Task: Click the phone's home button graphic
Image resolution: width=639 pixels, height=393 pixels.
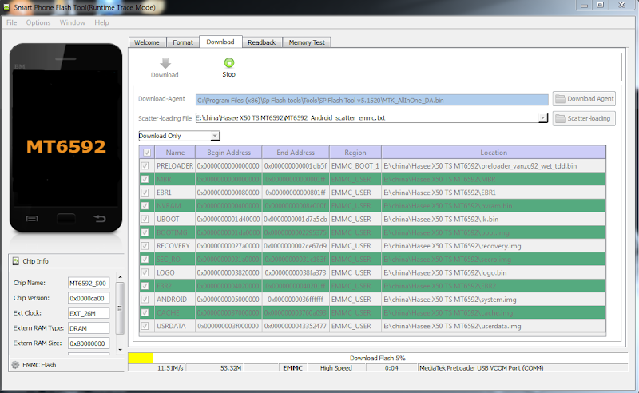Action: 66,219
